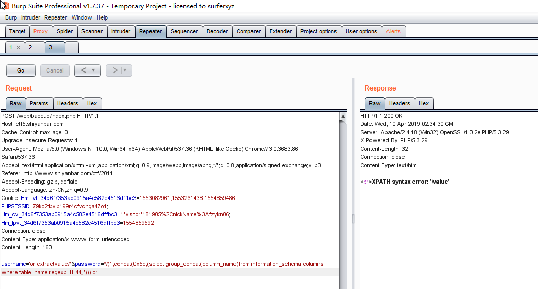Open the Project options tab
Screen dimensions: 538x289
[x=319, y=31]
